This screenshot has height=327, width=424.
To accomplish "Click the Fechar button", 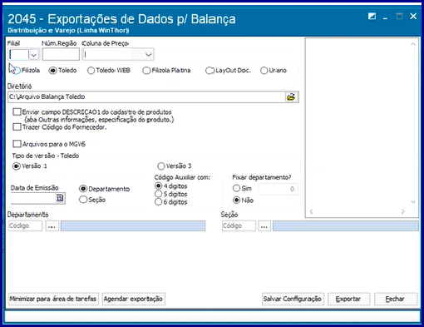I will pyautogui.click(x=395, y=299).
